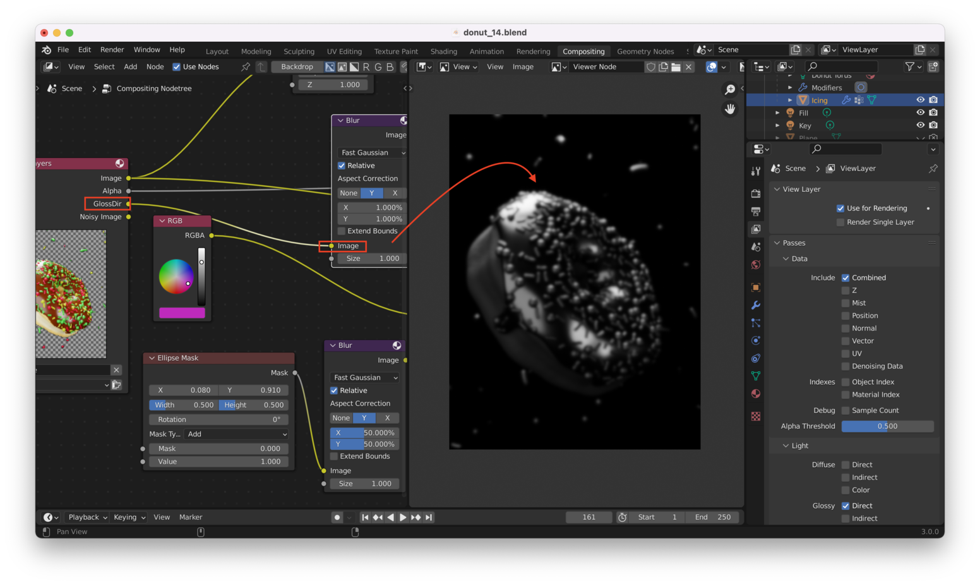
Task: Switch to the Shading workspace tab
Action: 443,51
